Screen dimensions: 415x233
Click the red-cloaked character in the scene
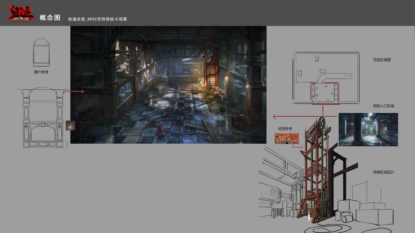click(x=160, y=129)
